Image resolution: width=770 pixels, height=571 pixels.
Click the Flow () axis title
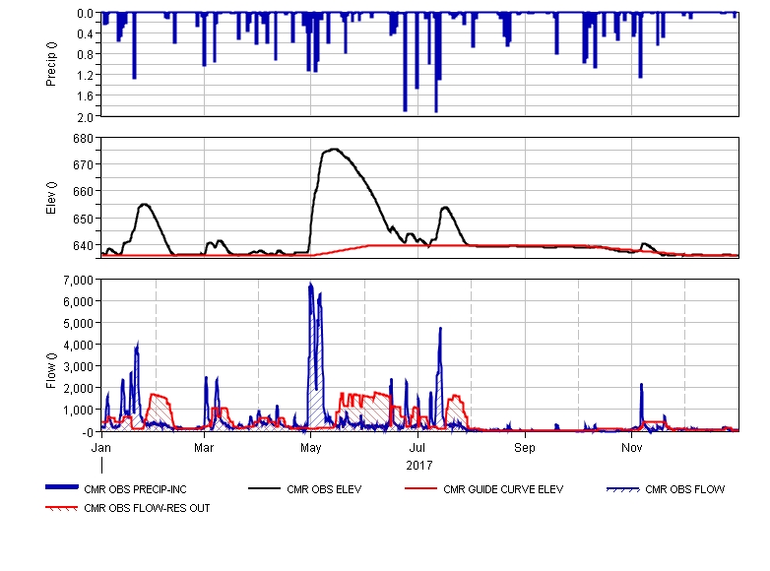point(51,370)
